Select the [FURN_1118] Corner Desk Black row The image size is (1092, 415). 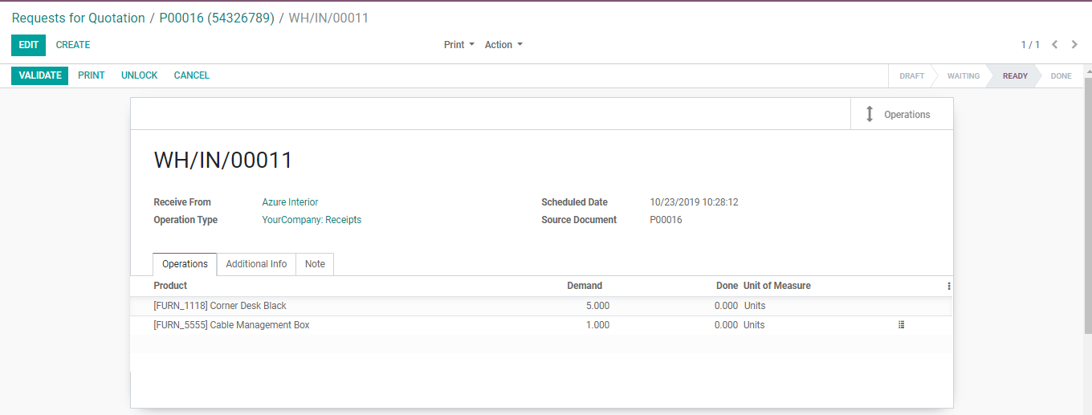pos(542,306)
